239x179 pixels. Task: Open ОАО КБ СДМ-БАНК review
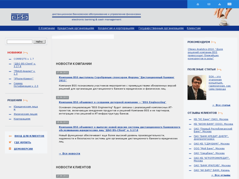212,144
